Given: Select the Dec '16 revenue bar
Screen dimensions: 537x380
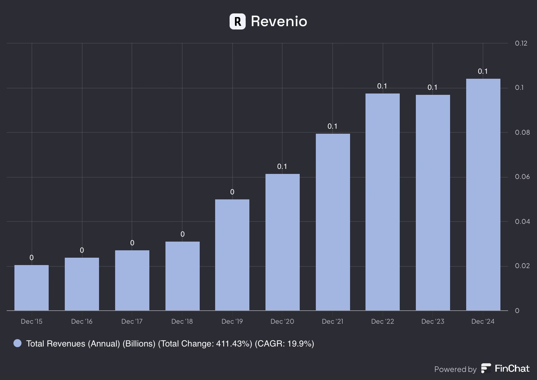Looking at the screenshot, I should [x=82, y=284].
